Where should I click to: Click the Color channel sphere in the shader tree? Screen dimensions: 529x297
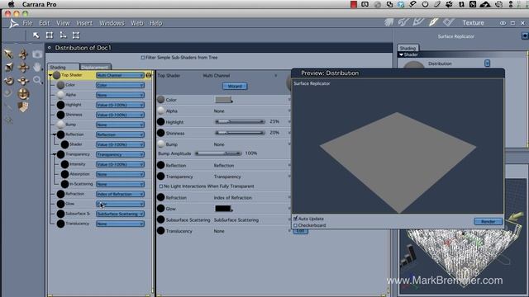tap(60, 85)
